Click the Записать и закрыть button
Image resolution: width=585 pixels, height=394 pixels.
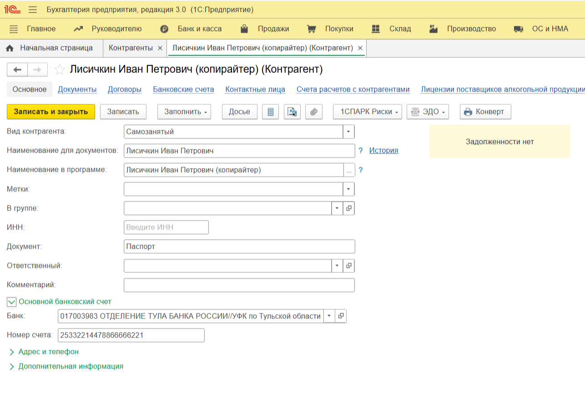click(50, 112)
